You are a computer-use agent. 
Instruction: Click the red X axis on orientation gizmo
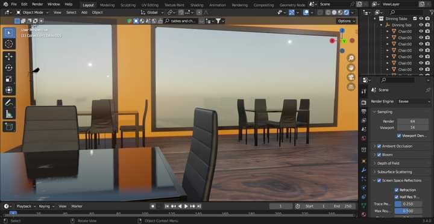click(332, 41)
